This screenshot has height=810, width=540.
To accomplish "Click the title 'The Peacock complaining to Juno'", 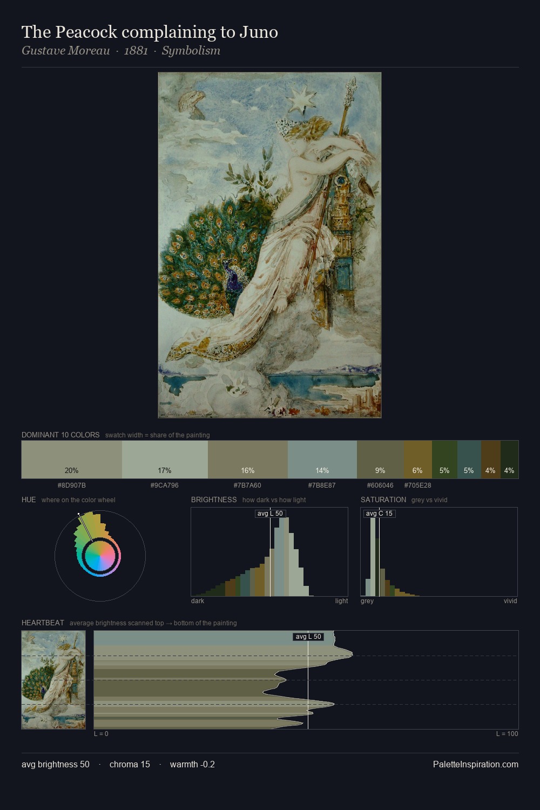I will (x=150, y=32).
